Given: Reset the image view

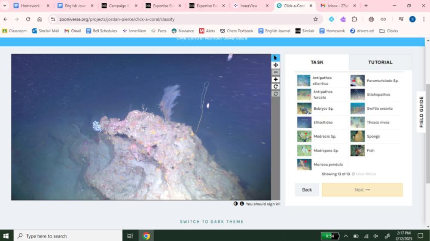Looking at the screenshot, I should click(276, 93).
